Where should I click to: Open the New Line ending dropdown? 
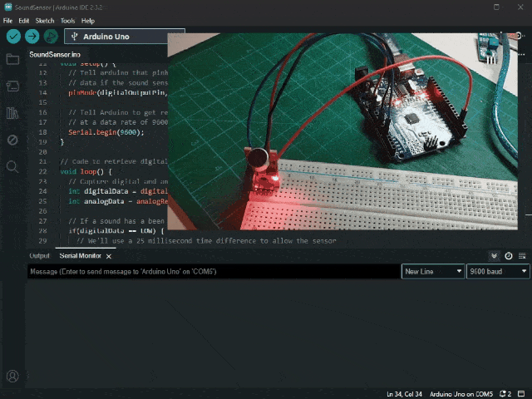pyautogui.click(x=433, y=272)
